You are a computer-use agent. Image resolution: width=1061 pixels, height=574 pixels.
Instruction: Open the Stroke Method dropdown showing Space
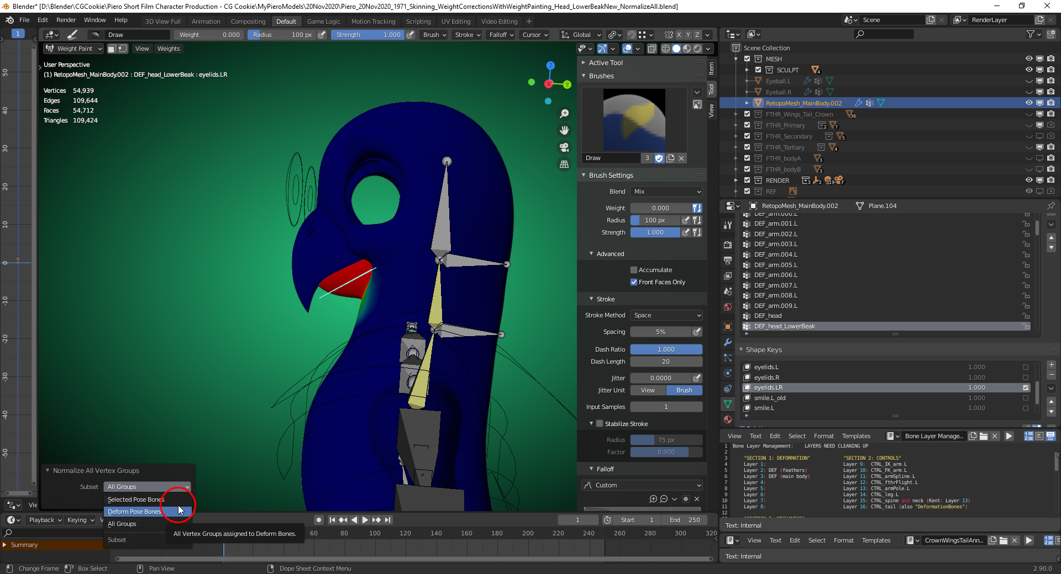pyautogui.click(x=666, y=315)
